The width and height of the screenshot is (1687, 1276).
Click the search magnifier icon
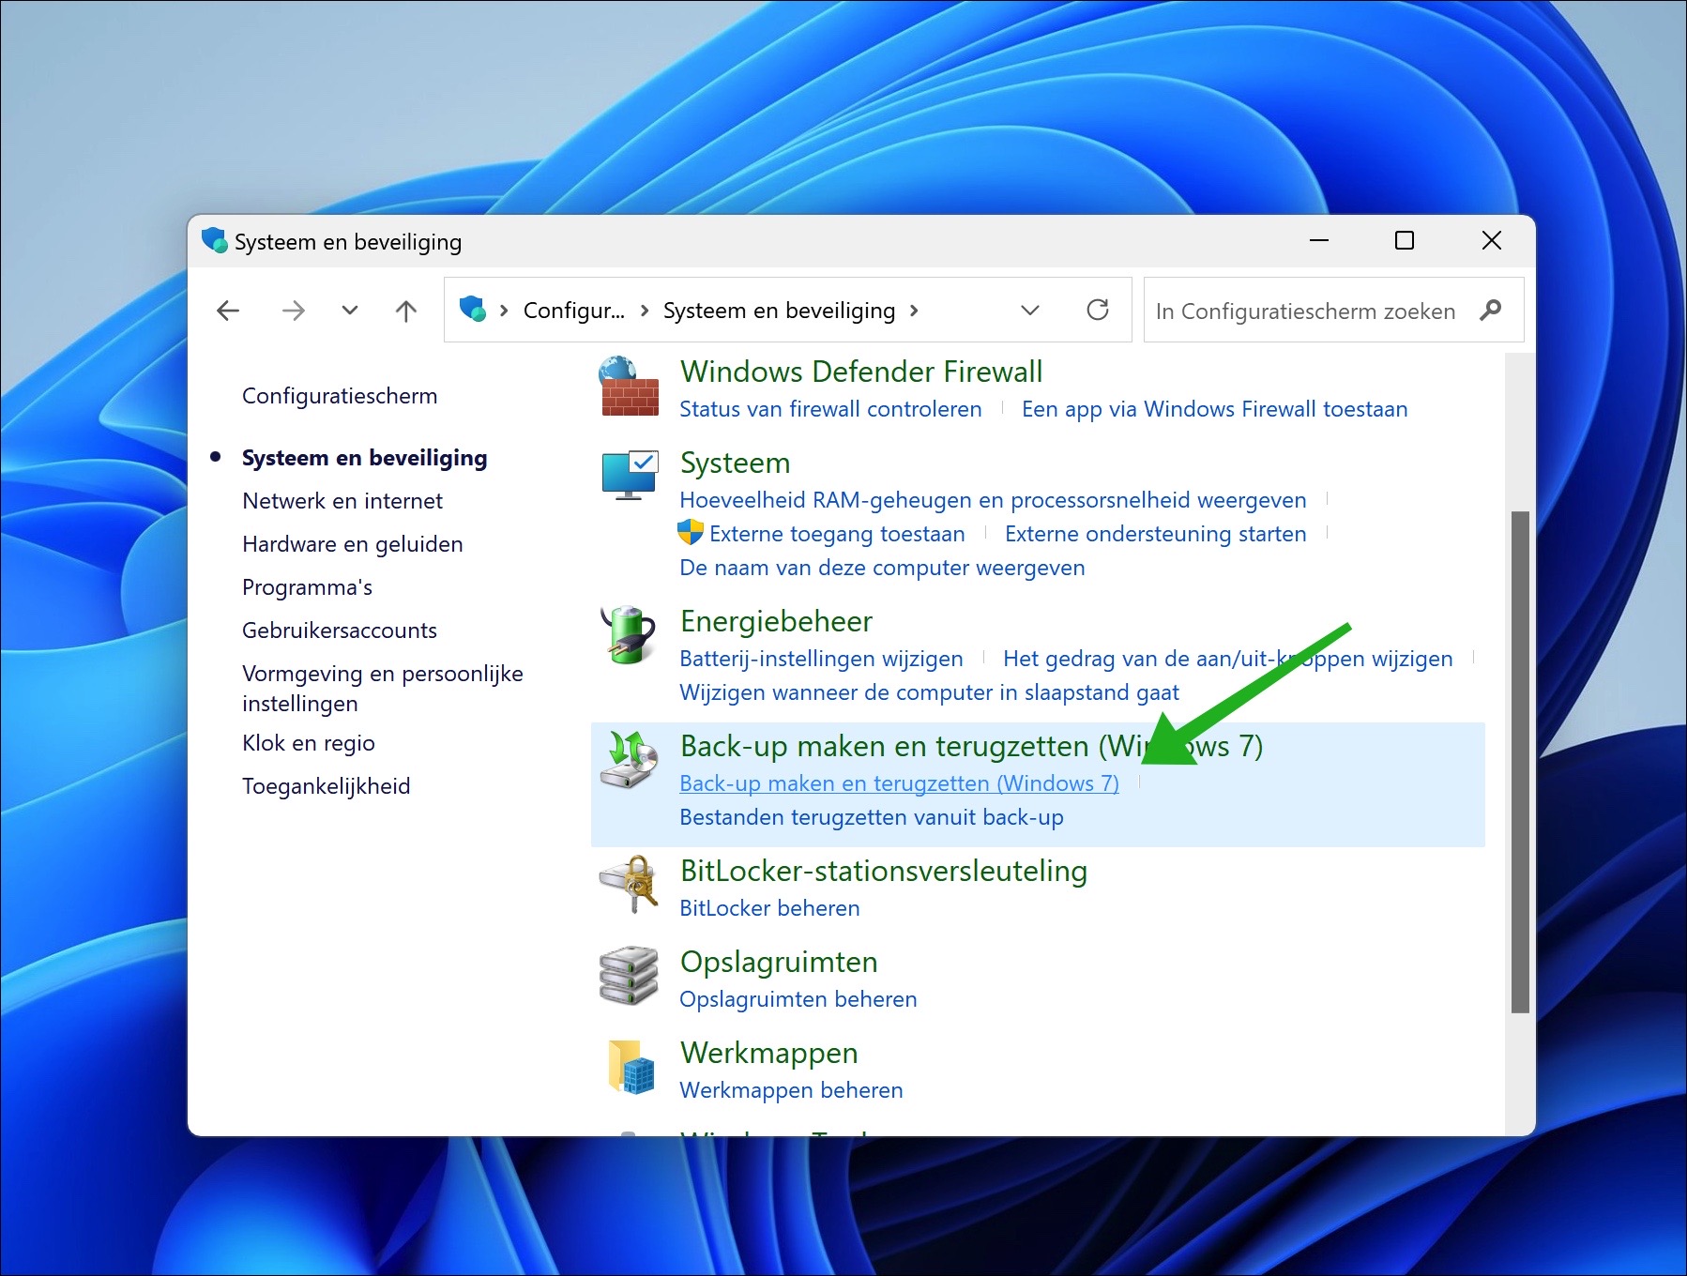click(x=1492, y=310)
